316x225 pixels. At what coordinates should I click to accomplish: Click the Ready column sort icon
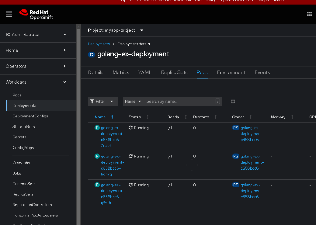tap(186, 117)
